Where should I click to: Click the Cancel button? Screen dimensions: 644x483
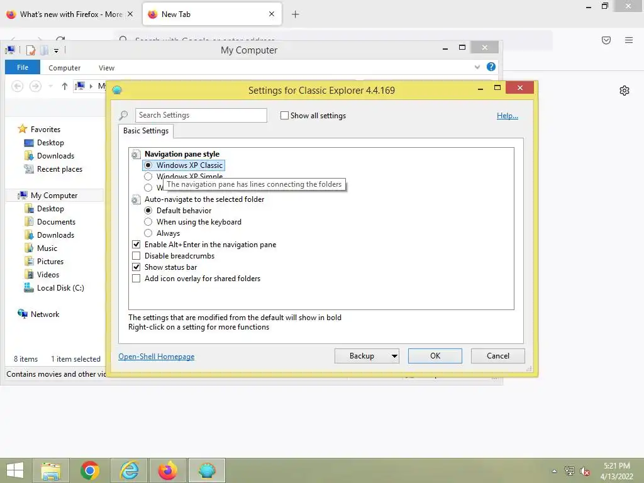coord(498,356)
